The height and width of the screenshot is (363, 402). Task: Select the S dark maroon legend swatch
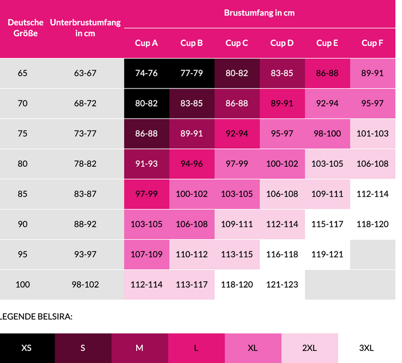pyautogui.click(x=83, y=348)
